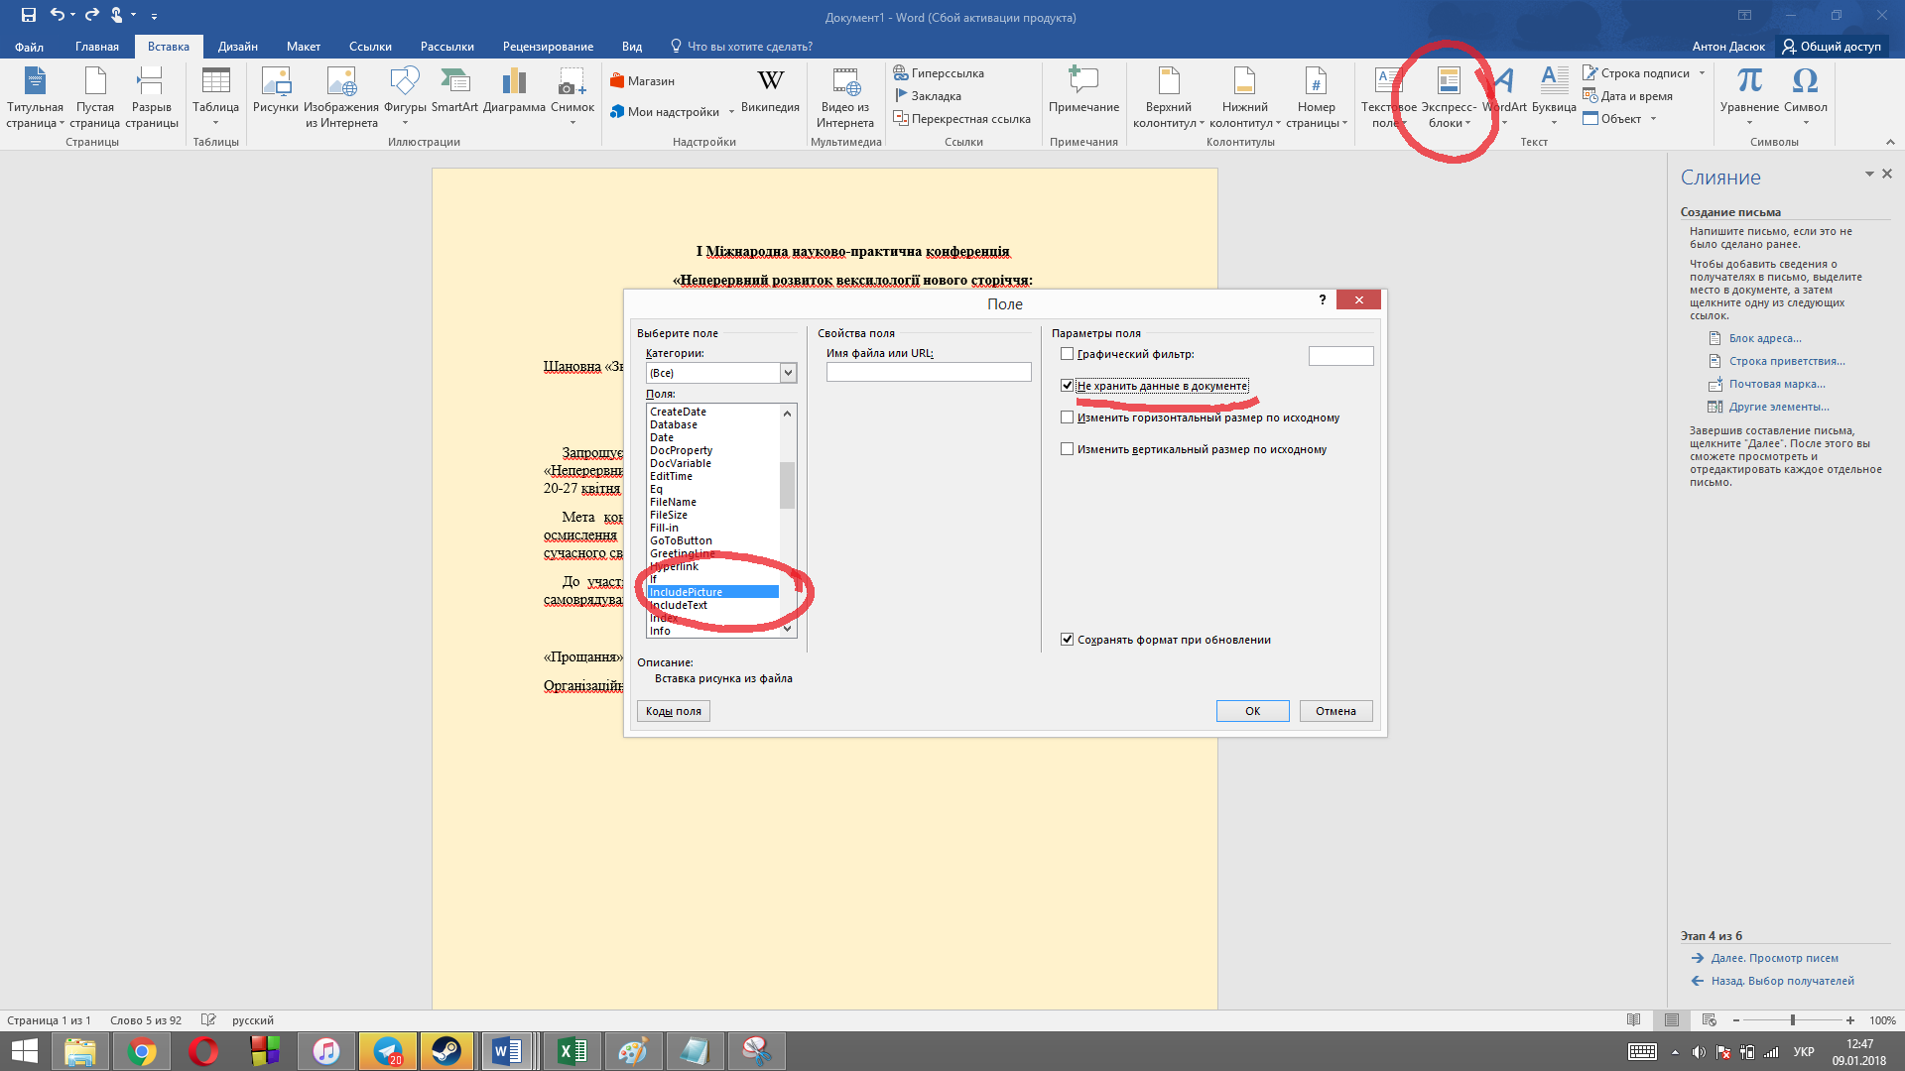Expand the Категории combo box

(788, 373)
